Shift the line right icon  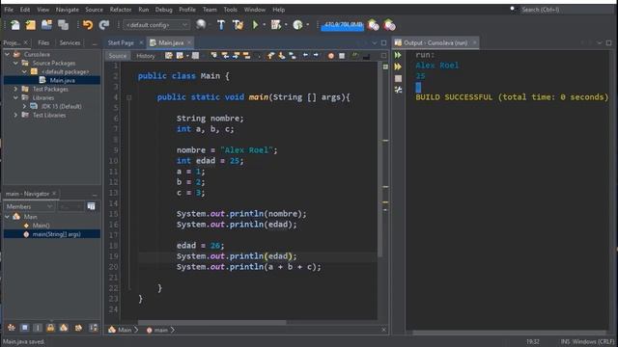316,56
